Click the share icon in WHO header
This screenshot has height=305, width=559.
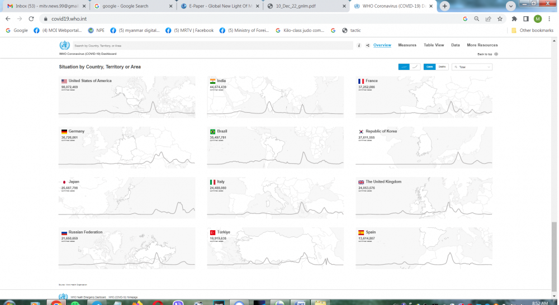coord(367,45)
